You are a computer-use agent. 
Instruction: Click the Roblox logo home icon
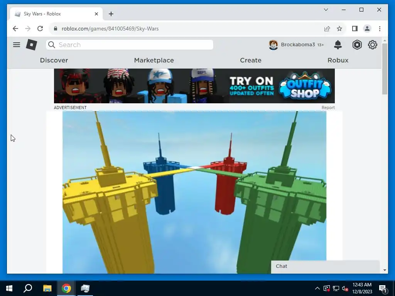(32, 45)
